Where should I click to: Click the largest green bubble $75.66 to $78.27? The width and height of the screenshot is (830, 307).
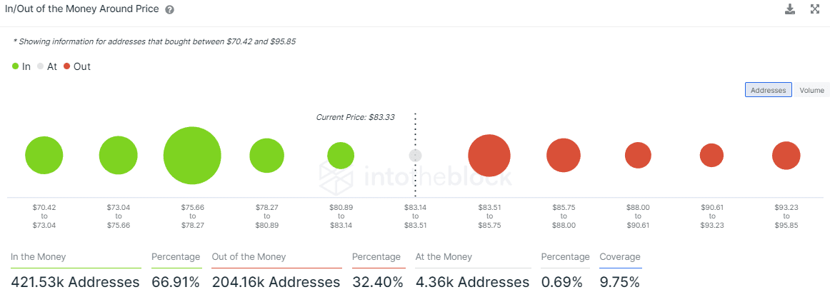click(192, 156)
